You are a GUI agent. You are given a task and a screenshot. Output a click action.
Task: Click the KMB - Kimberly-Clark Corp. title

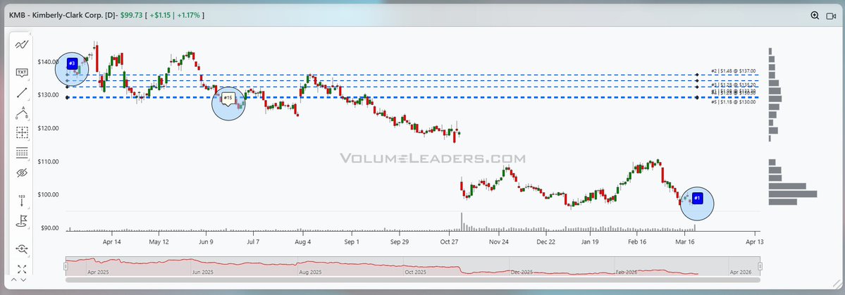(58, 15)
